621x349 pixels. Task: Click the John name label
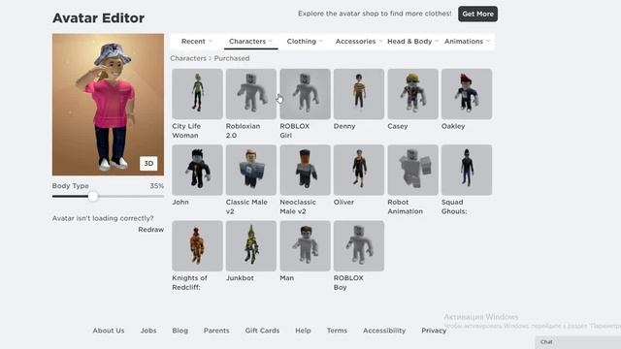coord(180,203)
